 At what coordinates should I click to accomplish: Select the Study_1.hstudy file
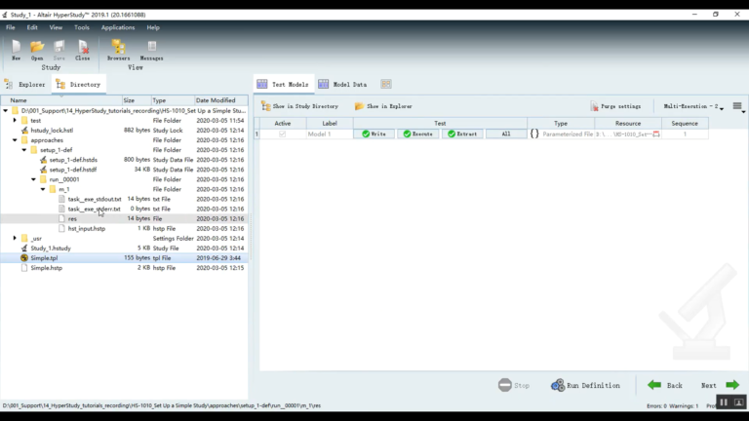click(x=51, y=249)
